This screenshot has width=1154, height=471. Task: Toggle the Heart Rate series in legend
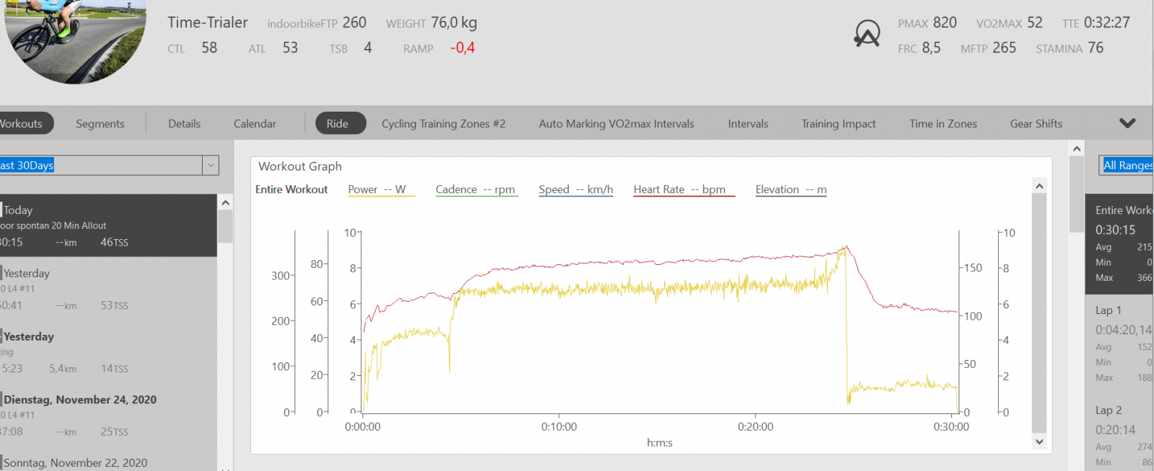(683, 189)
